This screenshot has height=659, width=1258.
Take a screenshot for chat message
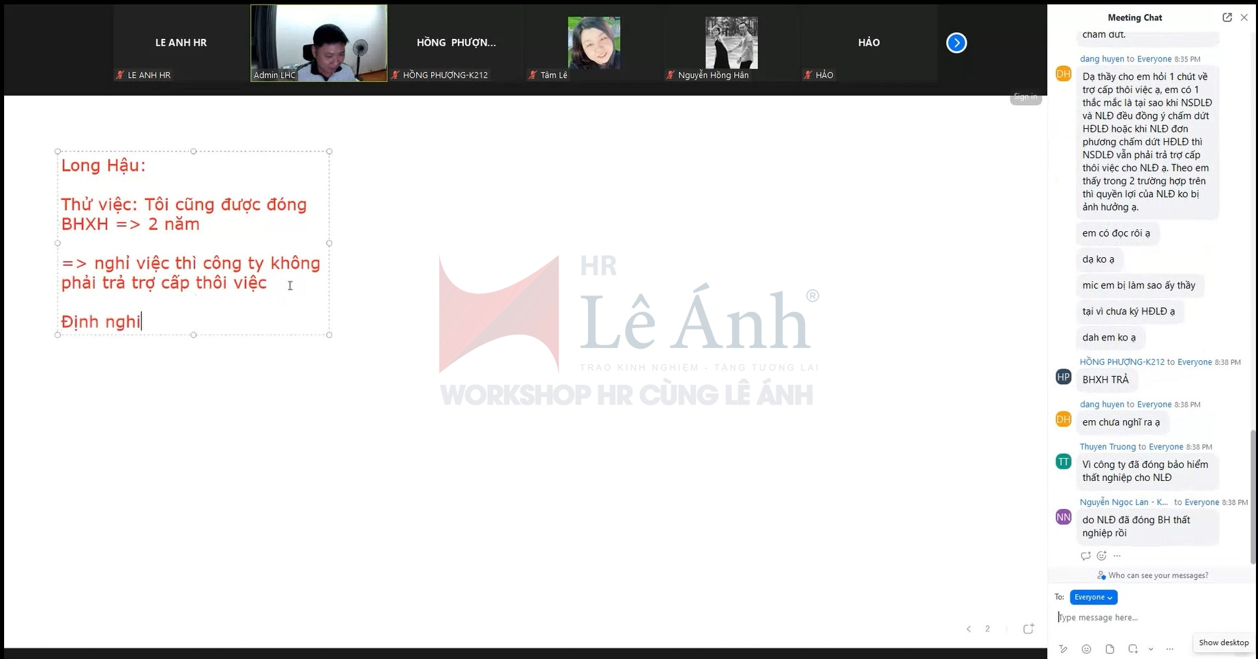1132,649
